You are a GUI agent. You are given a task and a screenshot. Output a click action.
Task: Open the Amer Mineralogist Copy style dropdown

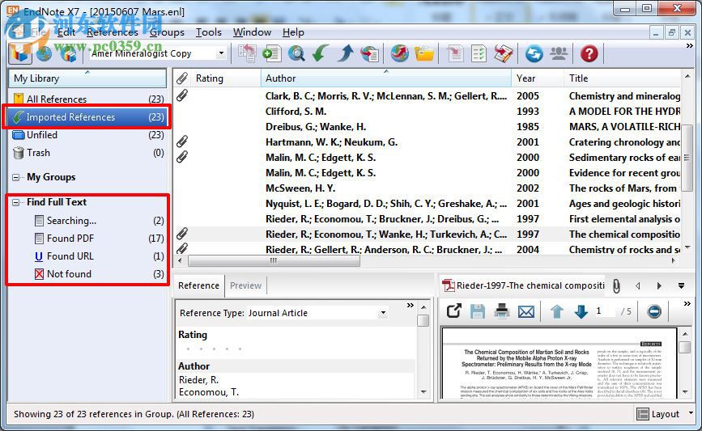click(x=221, y=53)
